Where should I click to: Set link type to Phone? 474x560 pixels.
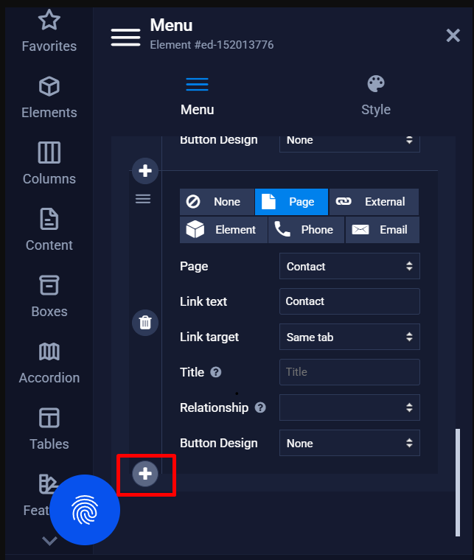pos(306,230)
